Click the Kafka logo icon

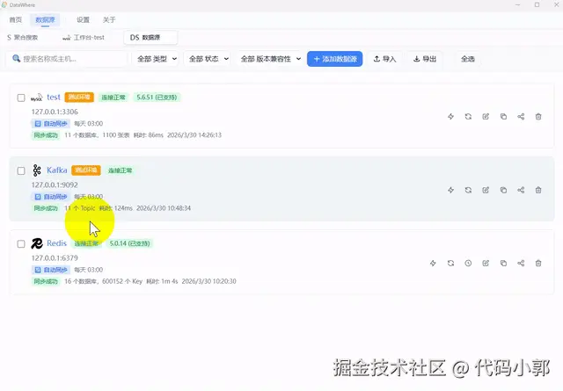pyautogui.click(x=37, y=170)
